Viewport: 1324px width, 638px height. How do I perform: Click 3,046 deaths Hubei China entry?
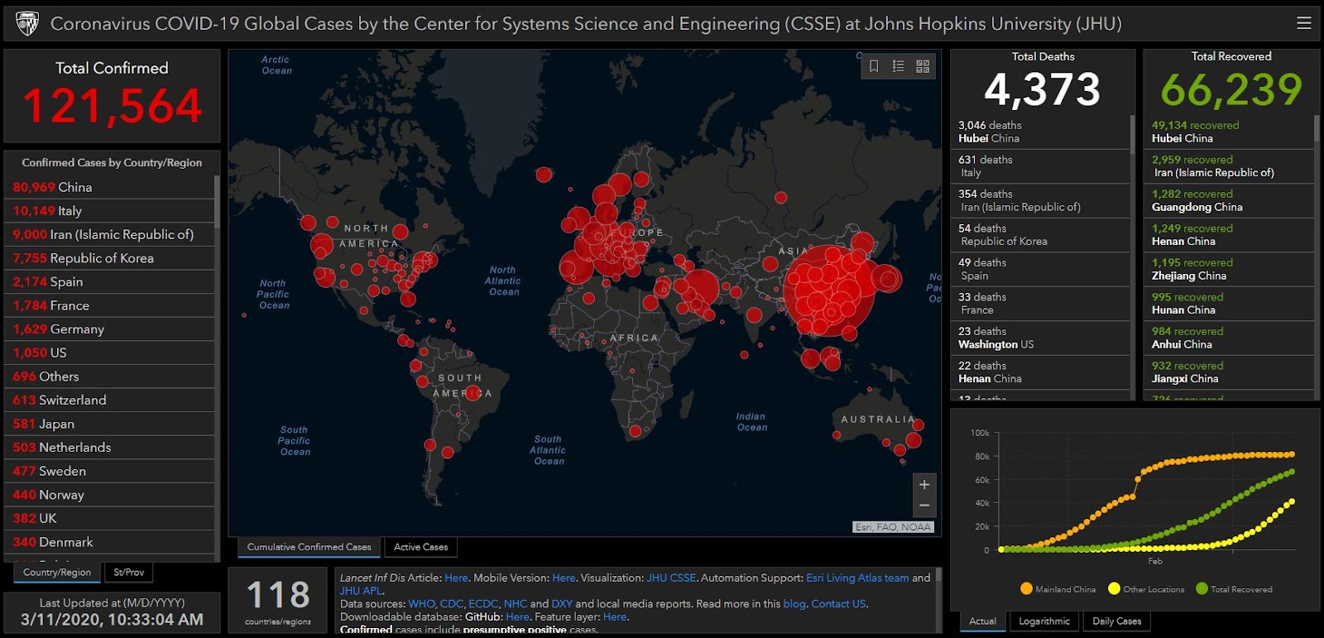point(1040,132)
